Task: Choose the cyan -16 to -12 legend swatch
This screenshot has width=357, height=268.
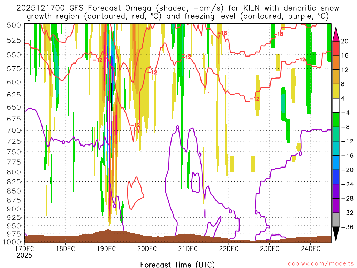Action: [336, 148]
